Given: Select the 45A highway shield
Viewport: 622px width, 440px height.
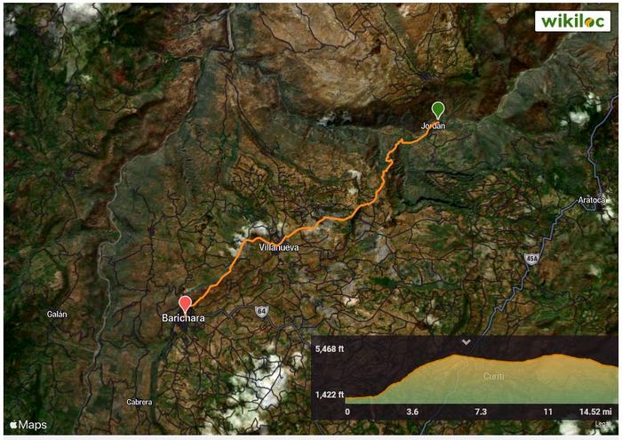Looking at the screenshot, I should [531, 260].
